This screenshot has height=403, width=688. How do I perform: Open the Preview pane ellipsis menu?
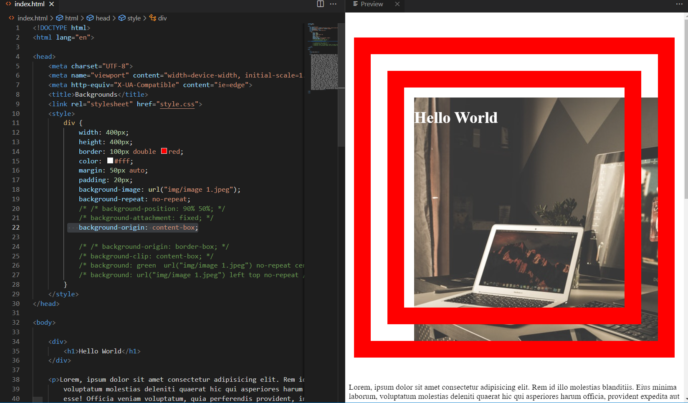(x=680, y=4)
